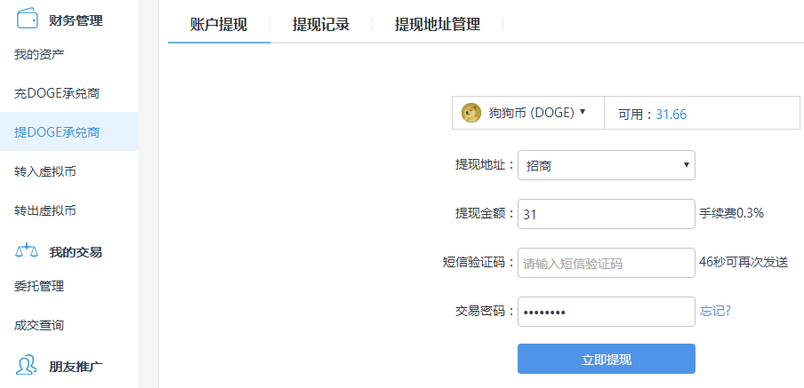Click the 短信验证码 input field

(607, 263)
